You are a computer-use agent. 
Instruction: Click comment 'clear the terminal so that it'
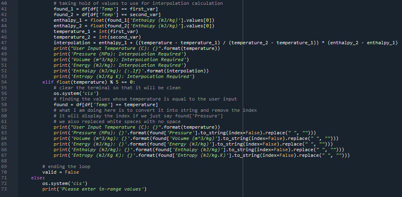click(100, 88)
